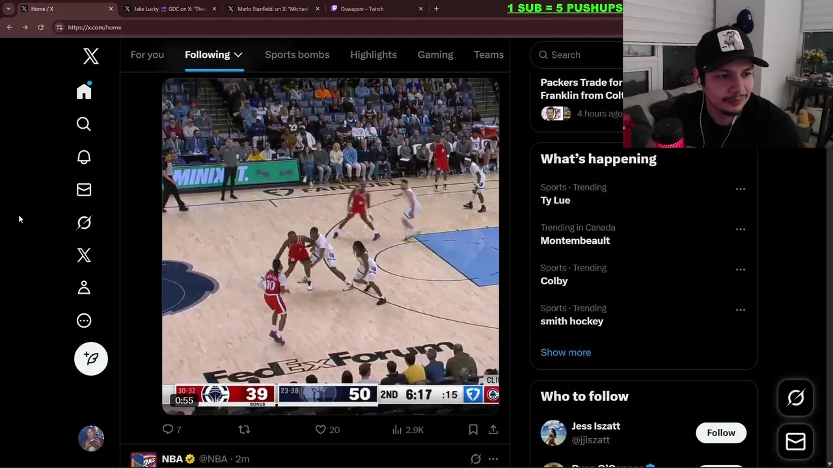Open tab search dropdown arrow
Screen dimensions: 833x468
coord(8,9)
